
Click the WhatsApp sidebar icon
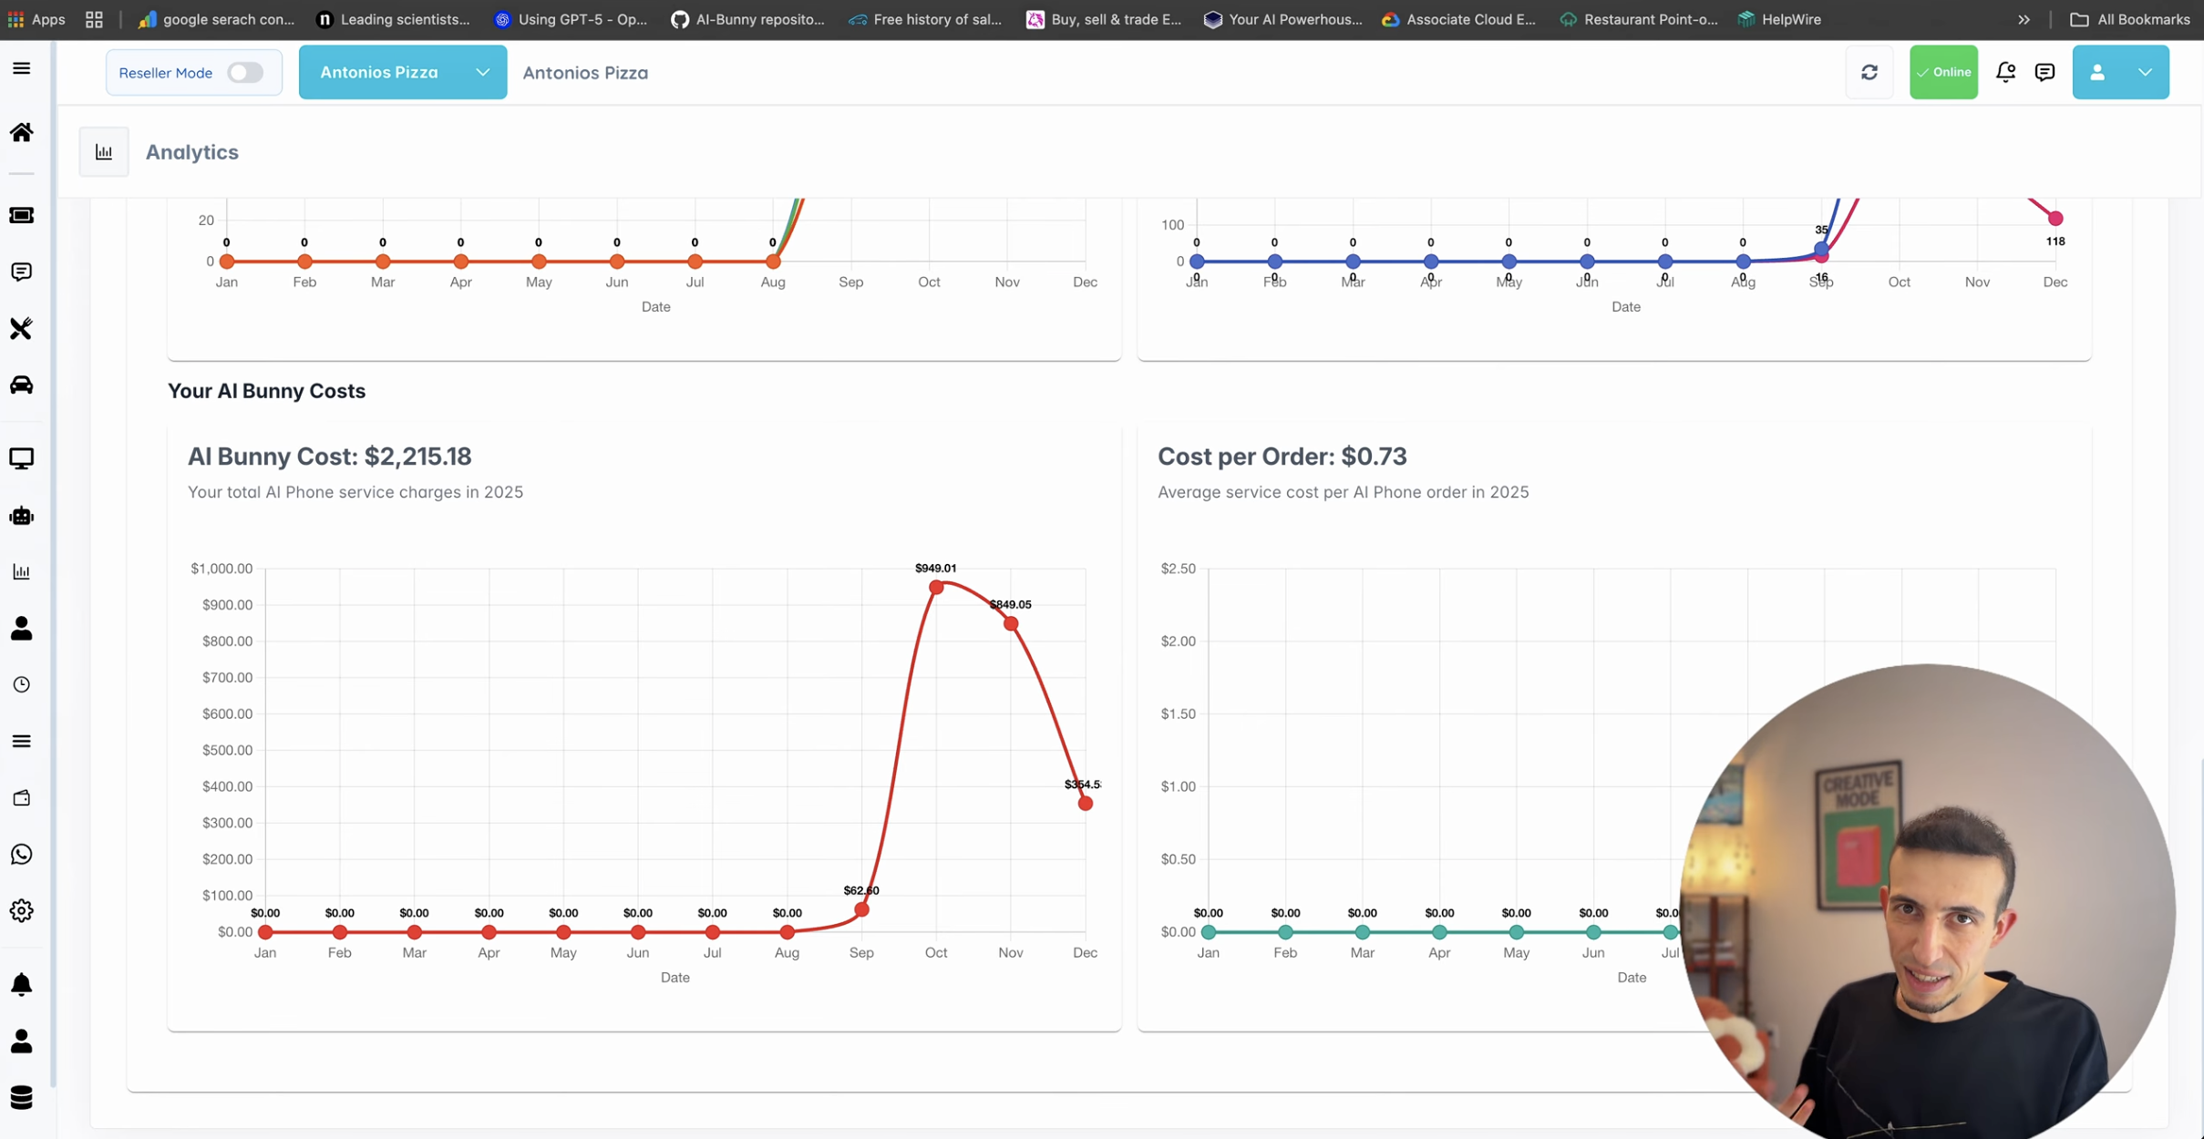coord(21,854)
